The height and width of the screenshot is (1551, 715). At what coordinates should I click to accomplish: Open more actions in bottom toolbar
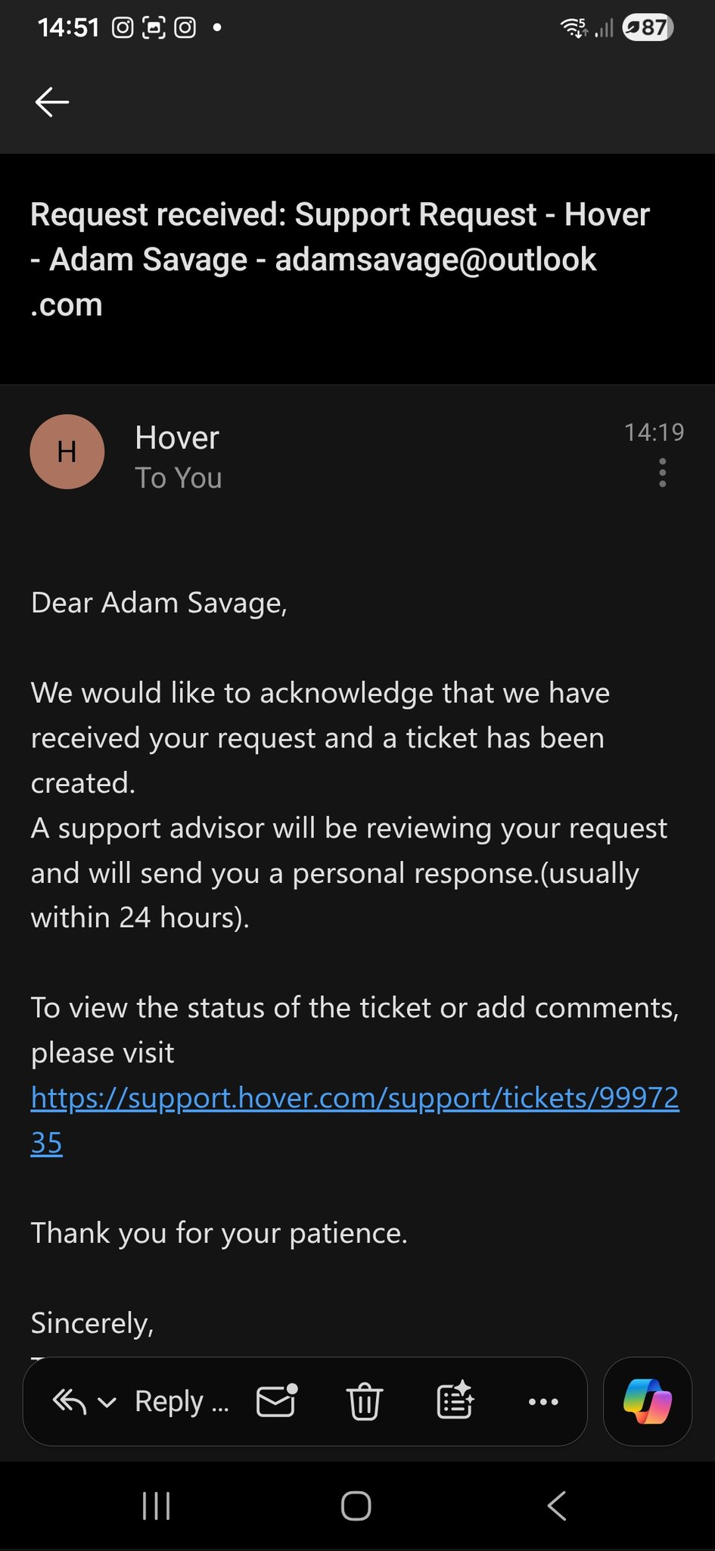click(x=543, y=1402)
